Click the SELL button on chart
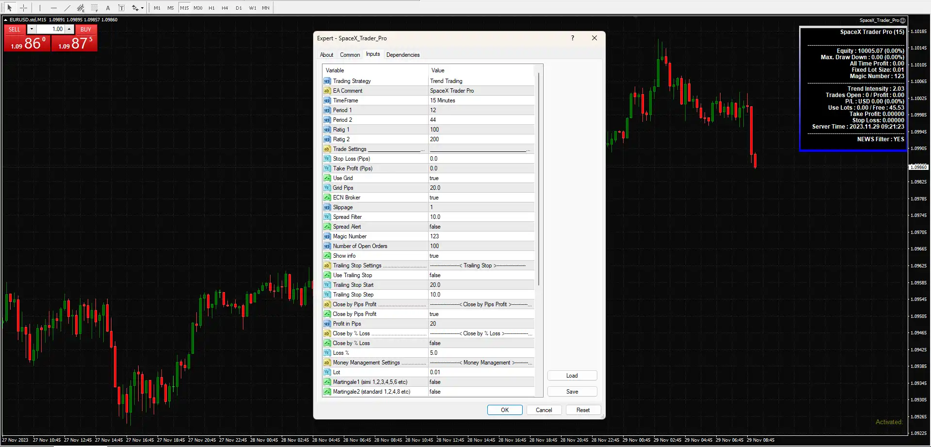 point(15,30)
